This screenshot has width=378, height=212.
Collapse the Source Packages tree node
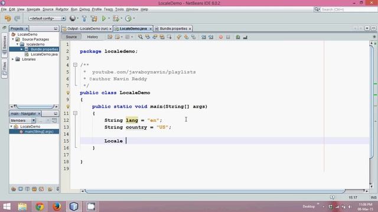pyautogui.click(x=13, y=39)
